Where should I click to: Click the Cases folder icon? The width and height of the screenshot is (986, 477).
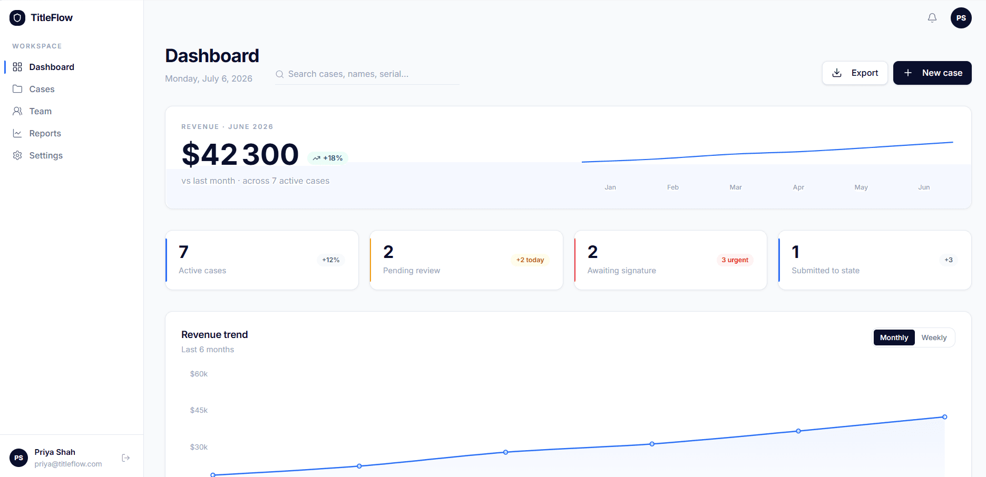tap(17, 89)
